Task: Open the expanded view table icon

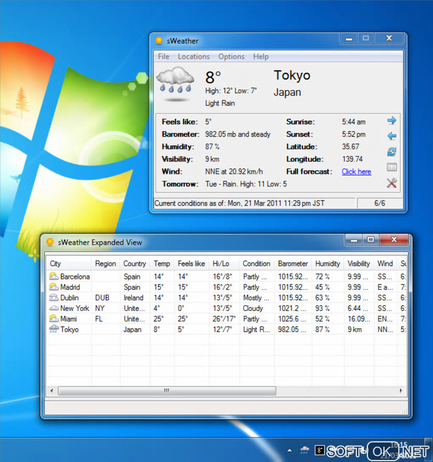Action: coord(391,168)
